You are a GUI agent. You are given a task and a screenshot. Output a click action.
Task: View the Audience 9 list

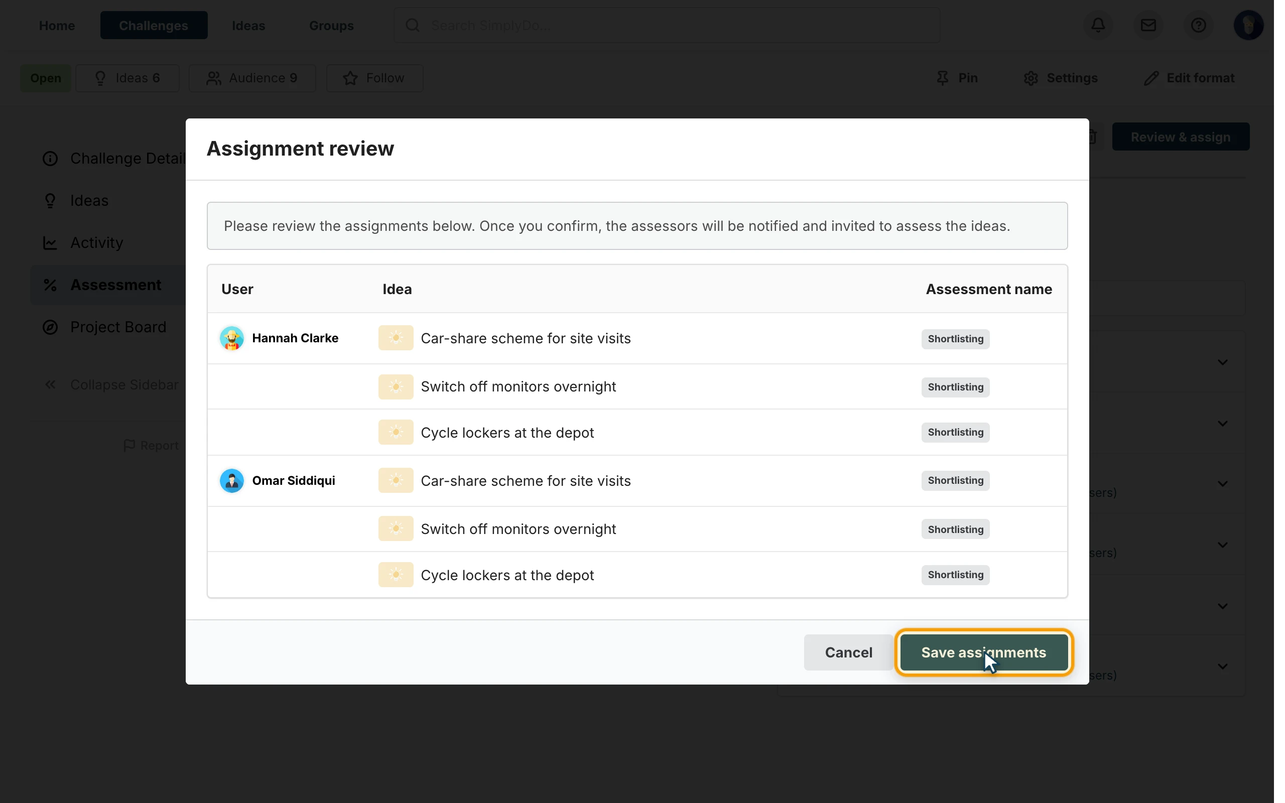click(x=252, y=78)
